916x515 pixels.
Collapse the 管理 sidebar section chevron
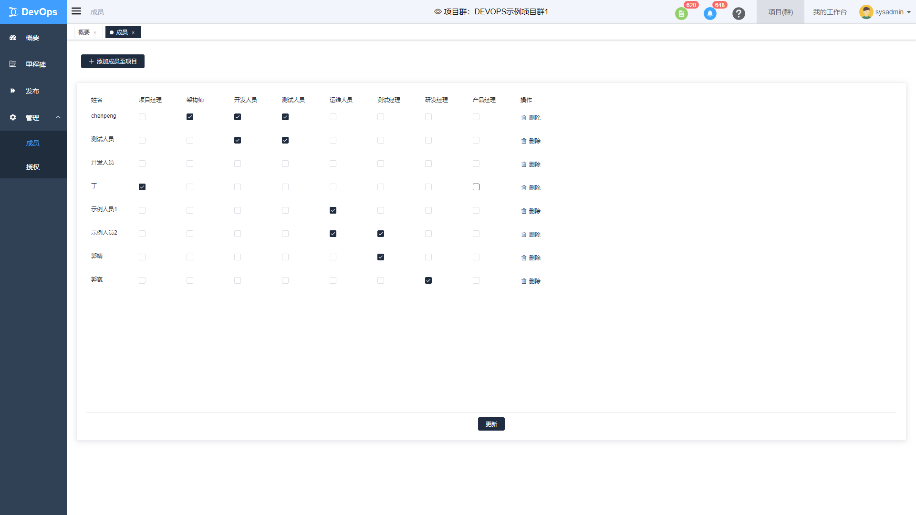[58, 117]
